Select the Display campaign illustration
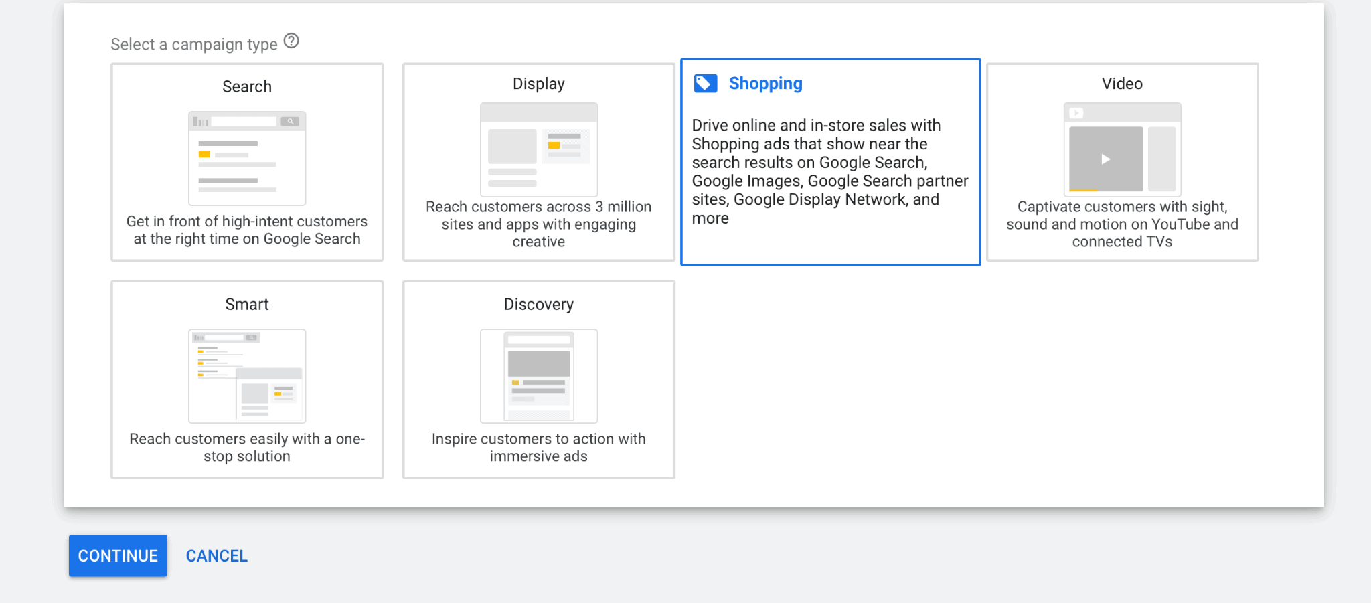 point(539,149)
